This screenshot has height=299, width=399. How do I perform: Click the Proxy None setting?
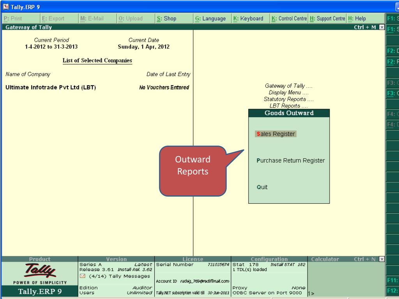[269, 288]
